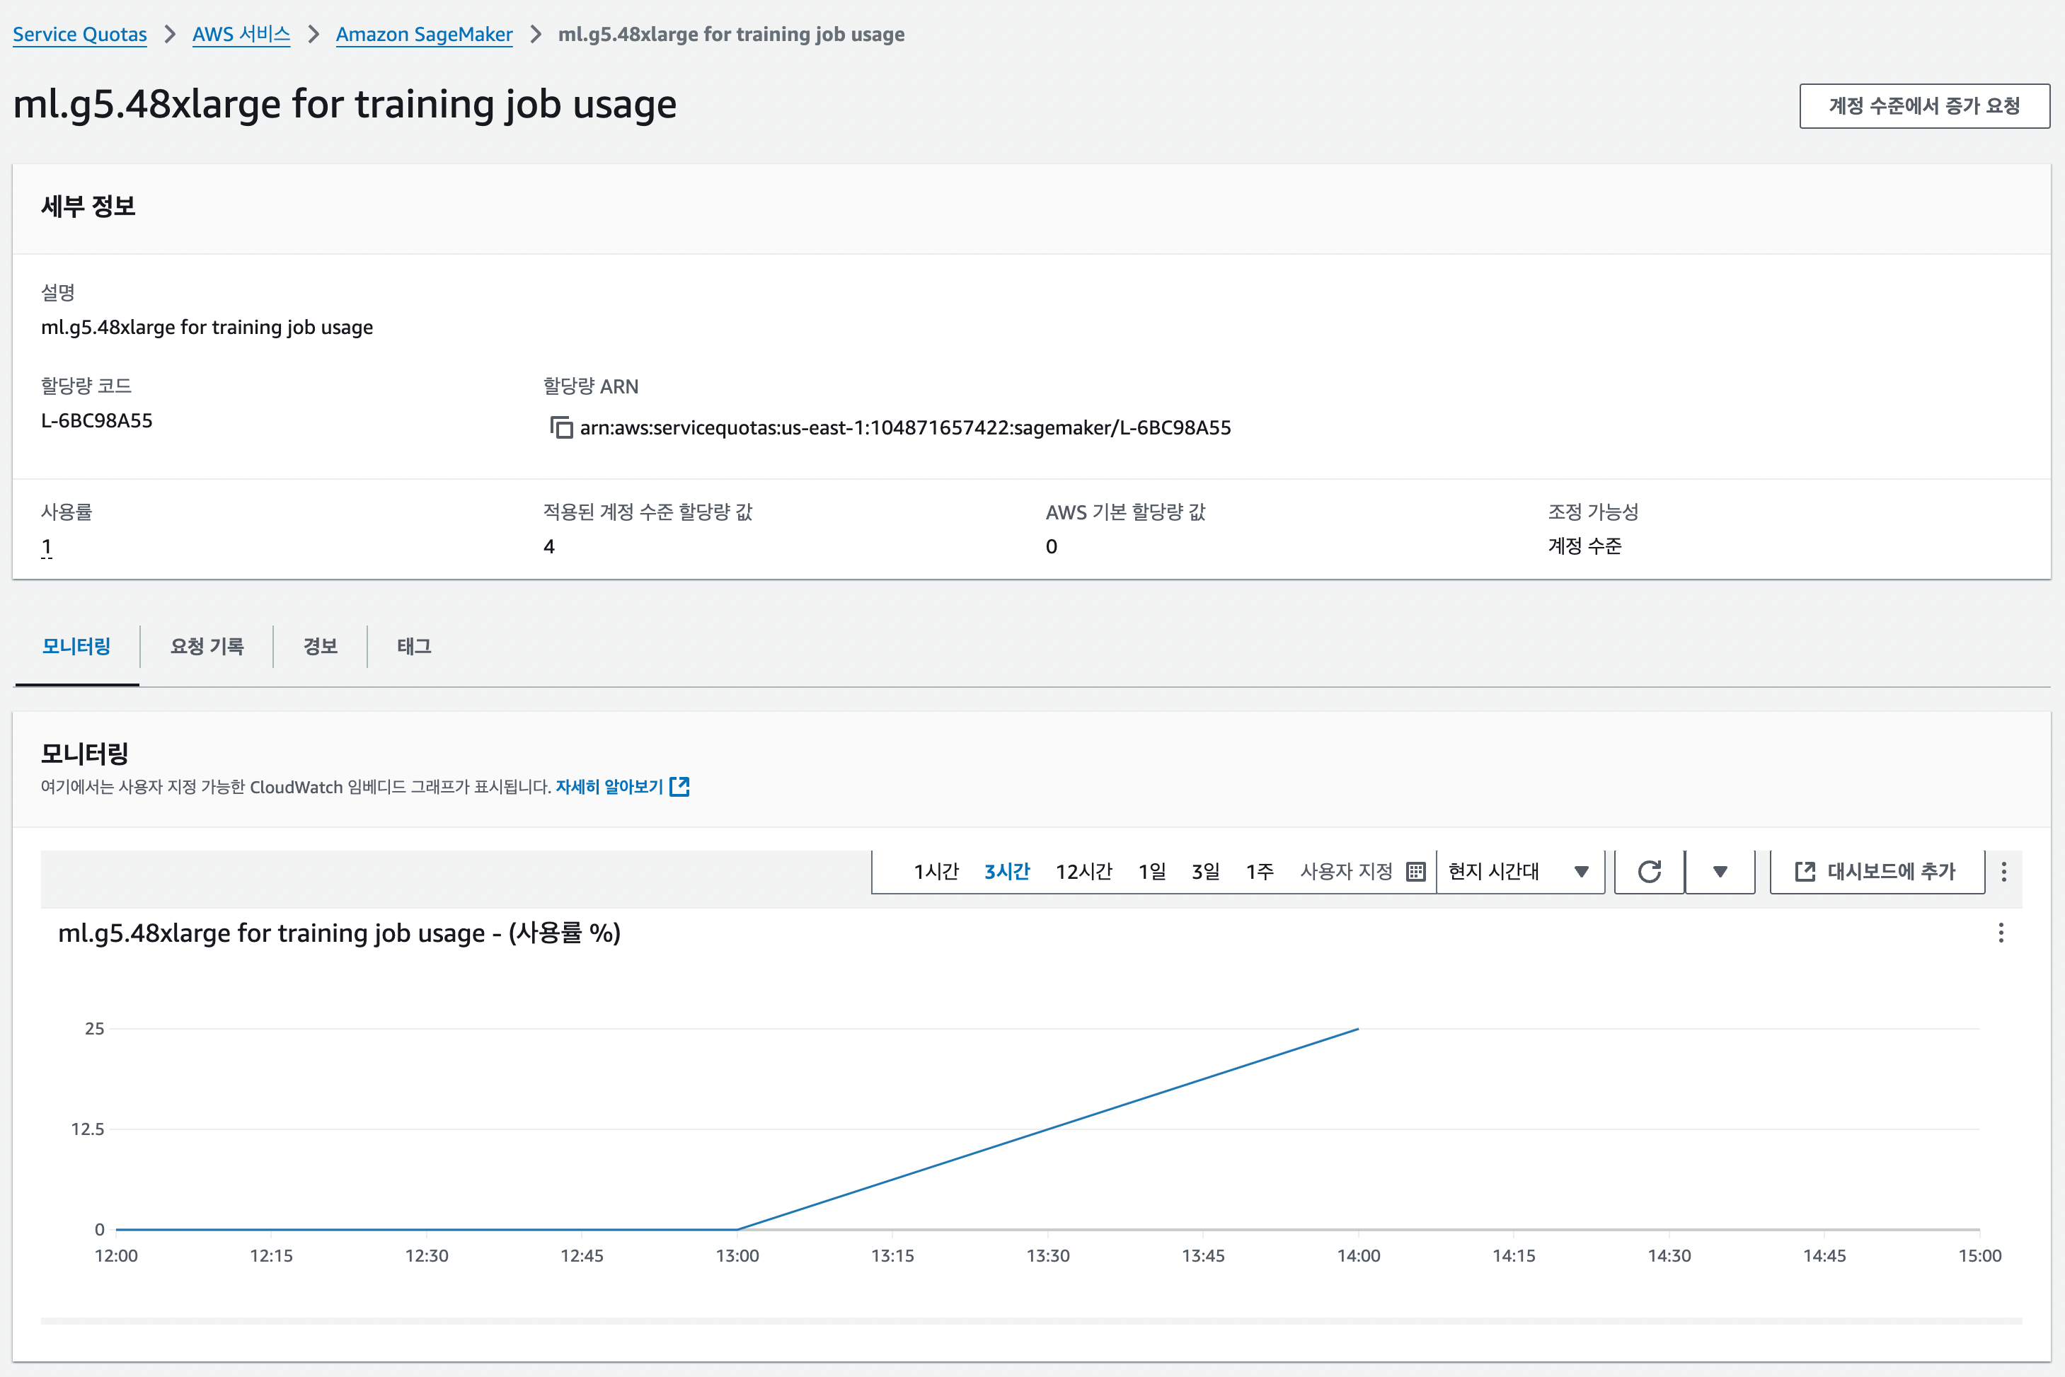The image size is (2065, 1377).
Task: Expand the refresh interval dropdown arrow
Action: coord(1720,871)
